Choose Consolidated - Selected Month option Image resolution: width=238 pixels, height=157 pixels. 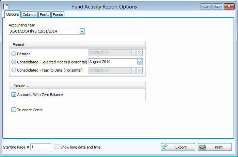pyautogui.click(x=14, y=62)
